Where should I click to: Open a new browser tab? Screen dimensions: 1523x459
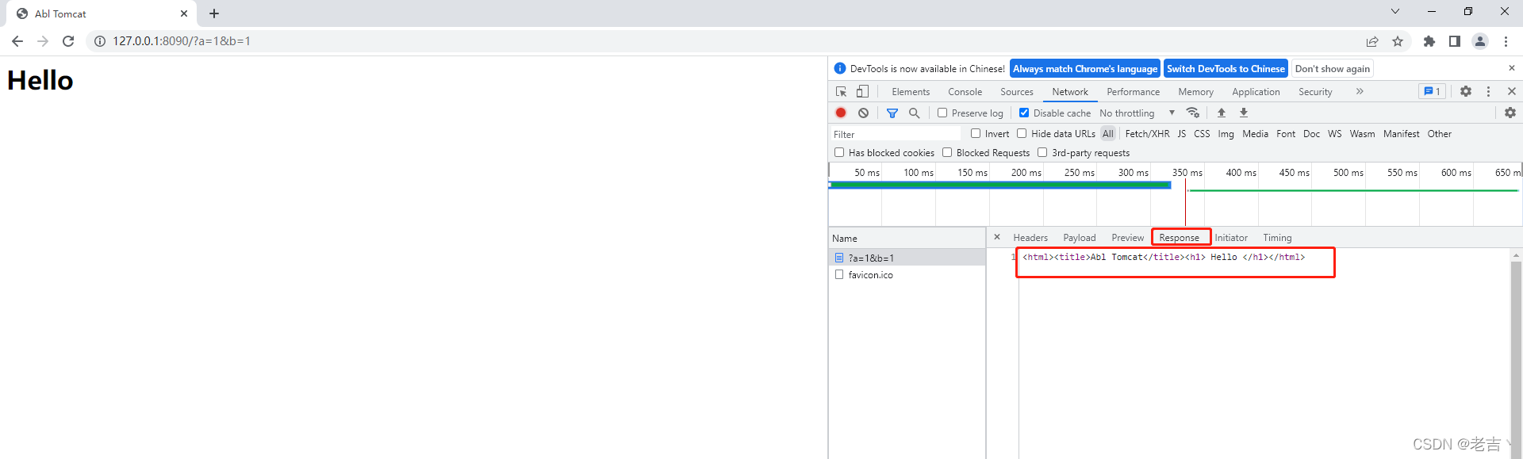pos(214,13)
